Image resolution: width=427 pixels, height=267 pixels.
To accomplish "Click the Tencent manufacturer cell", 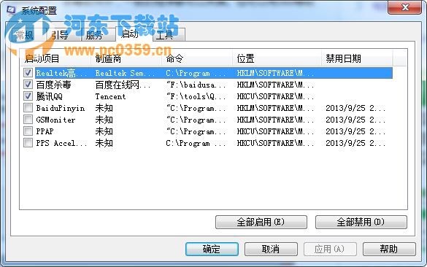I will pyautogui.click(x=110, y=96).
